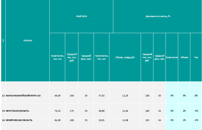Select the 'Чек' dynamics column header
Screen dimensions: 202x130
[x=196, y=57]
